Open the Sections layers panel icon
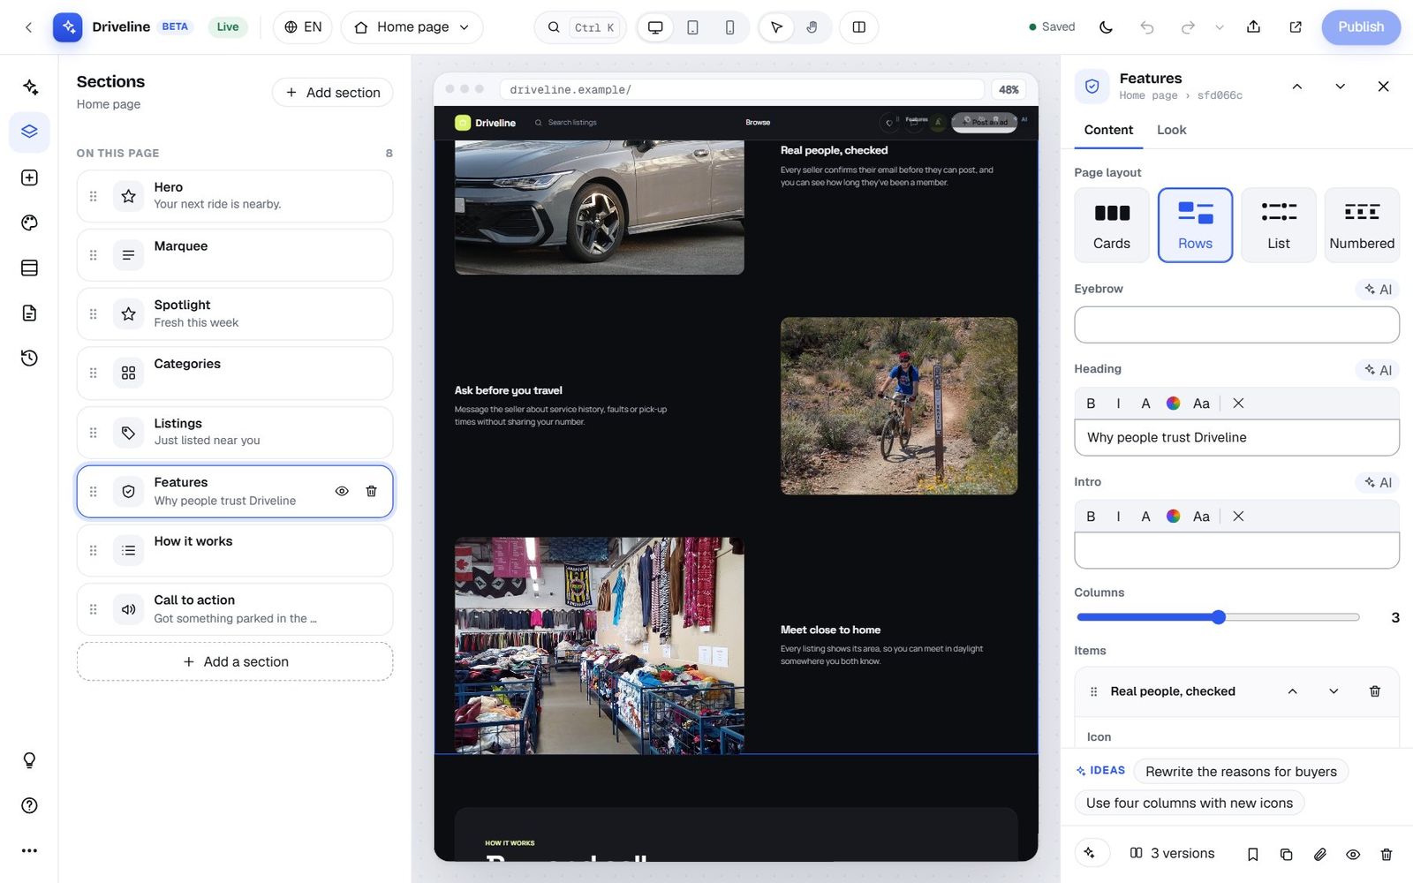 [x=29, y=132]
